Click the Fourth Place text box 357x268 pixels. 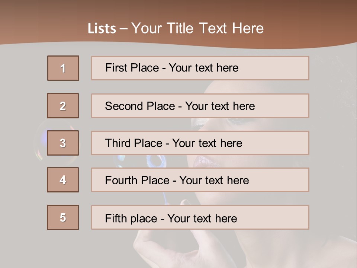coord(200,180)
